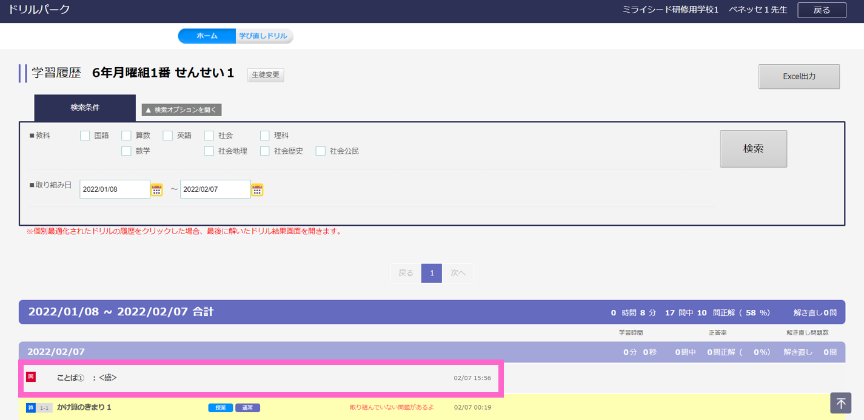Screen dimensions: 864x420
Task: Check the 社会歴史 checkbox
Action: click(x=265, y=151)
